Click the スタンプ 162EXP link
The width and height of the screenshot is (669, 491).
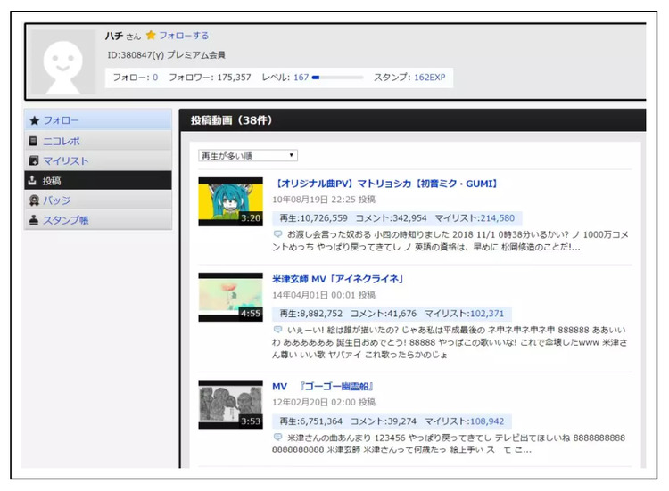[428, 78]
